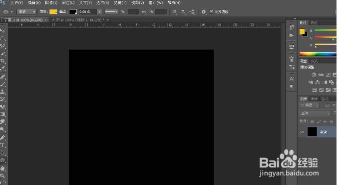Toggle lock all padlock icon
Image resolution: width=338 pixels, height=185 pixels.
pyautogui.click(x=332, y=122)
